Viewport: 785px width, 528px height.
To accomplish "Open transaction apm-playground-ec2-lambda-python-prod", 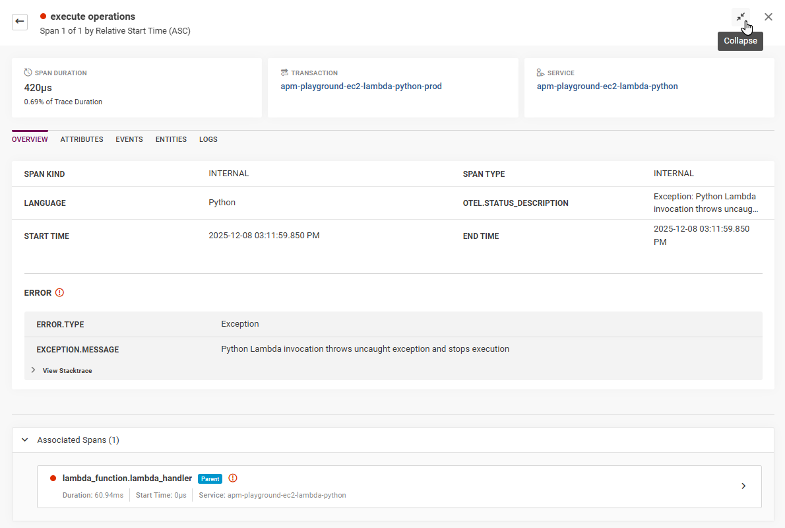I will [361, 86].
